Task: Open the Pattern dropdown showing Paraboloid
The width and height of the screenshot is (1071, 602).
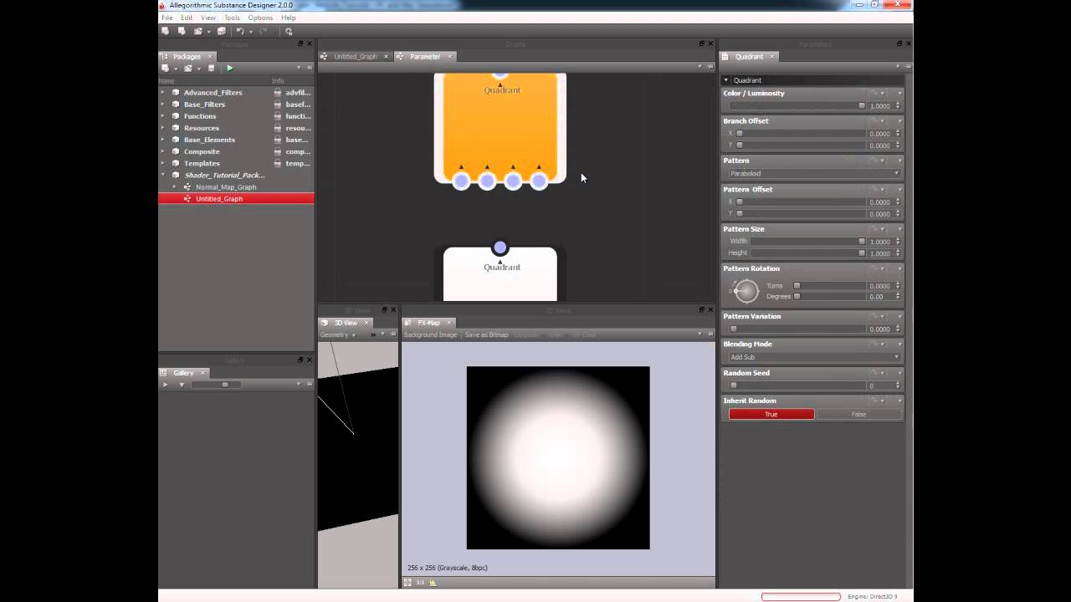Action: (x=812, y=173)
